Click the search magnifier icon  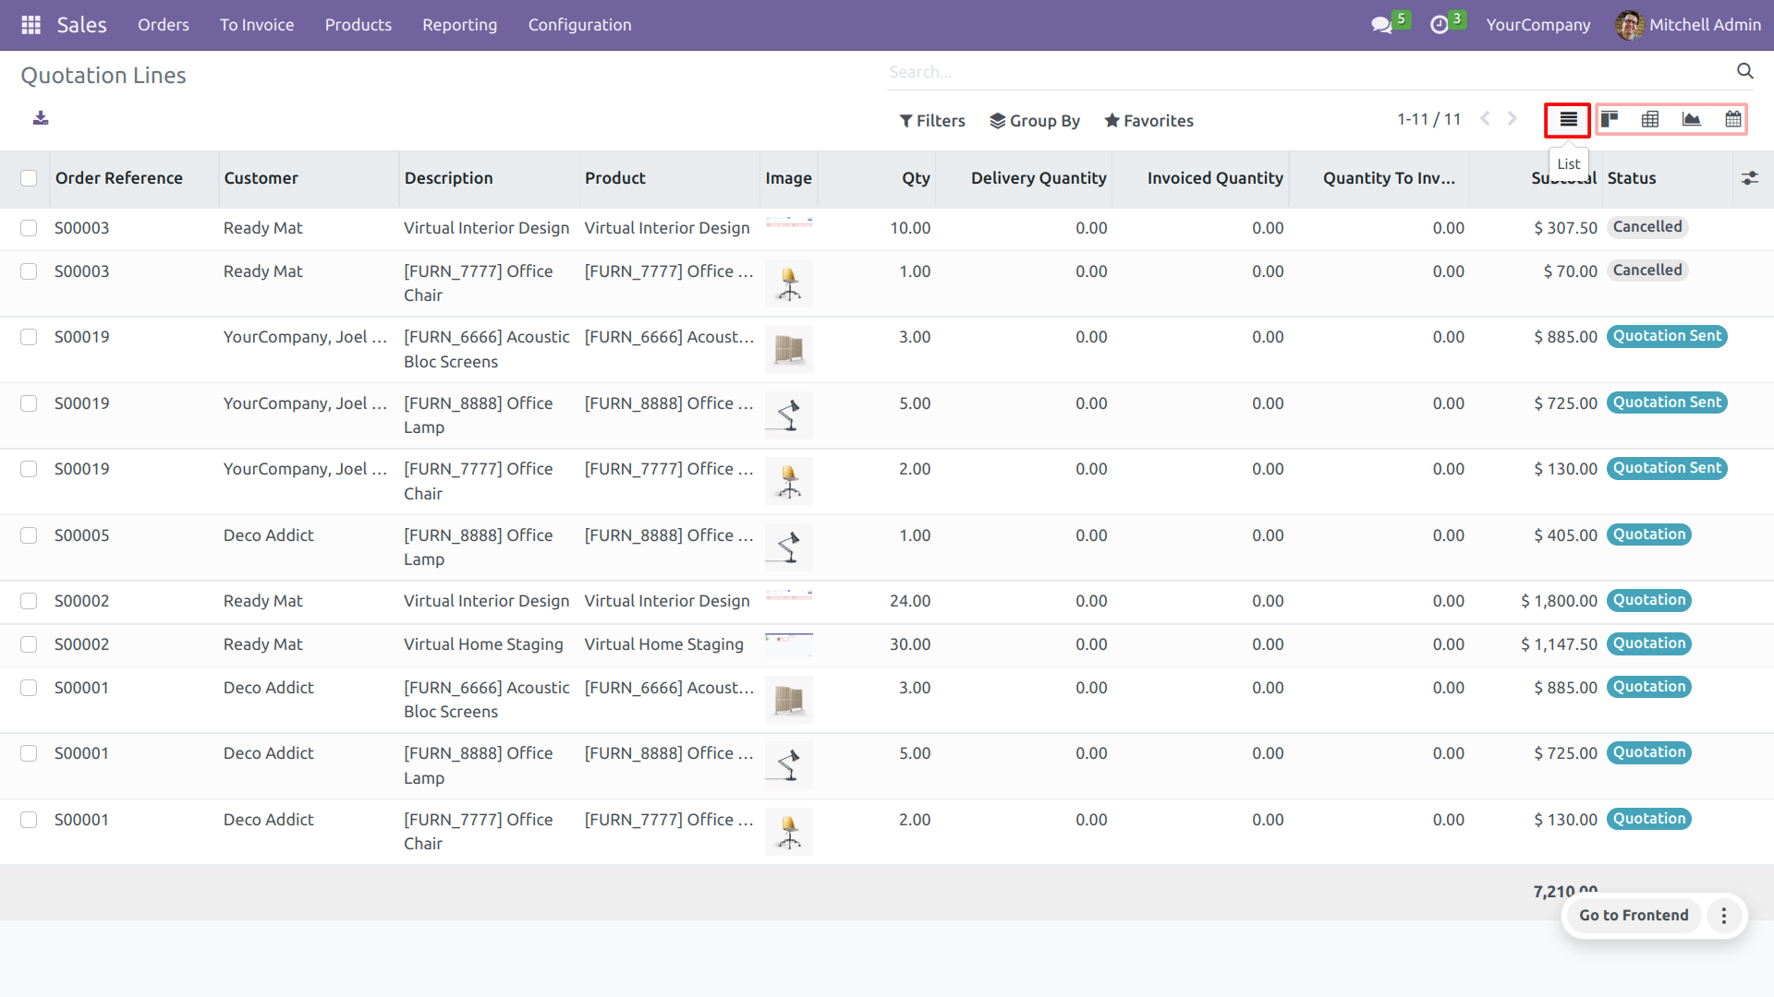pos(1744,71)
